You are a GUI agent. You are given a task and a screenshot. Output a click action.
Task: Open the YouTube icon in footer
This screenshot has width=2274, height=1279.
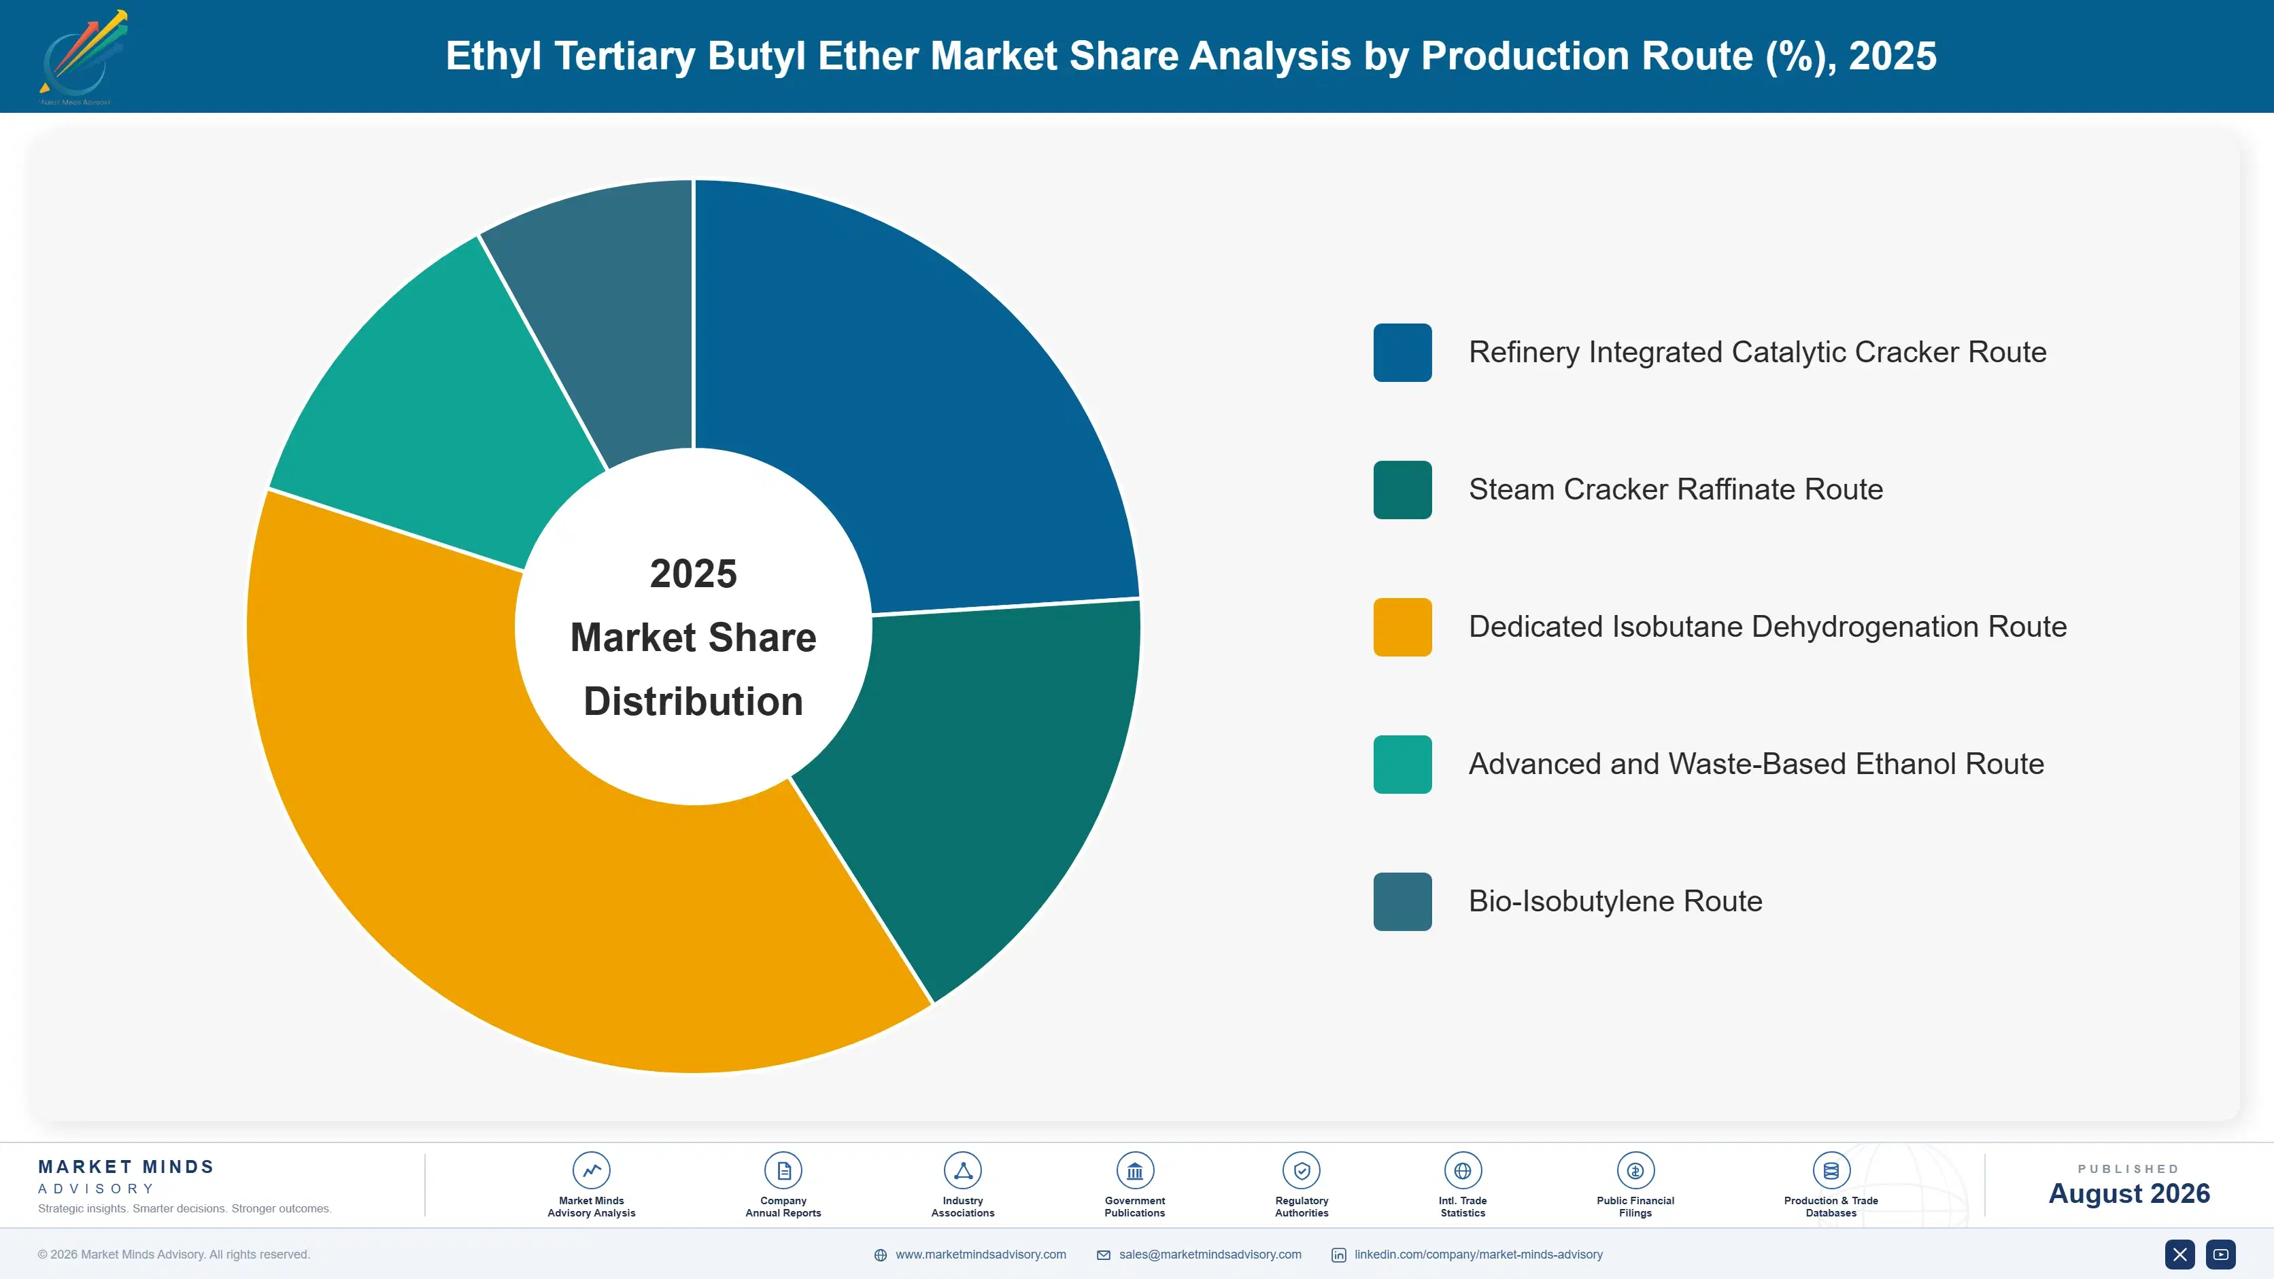click(2220, 1255)
